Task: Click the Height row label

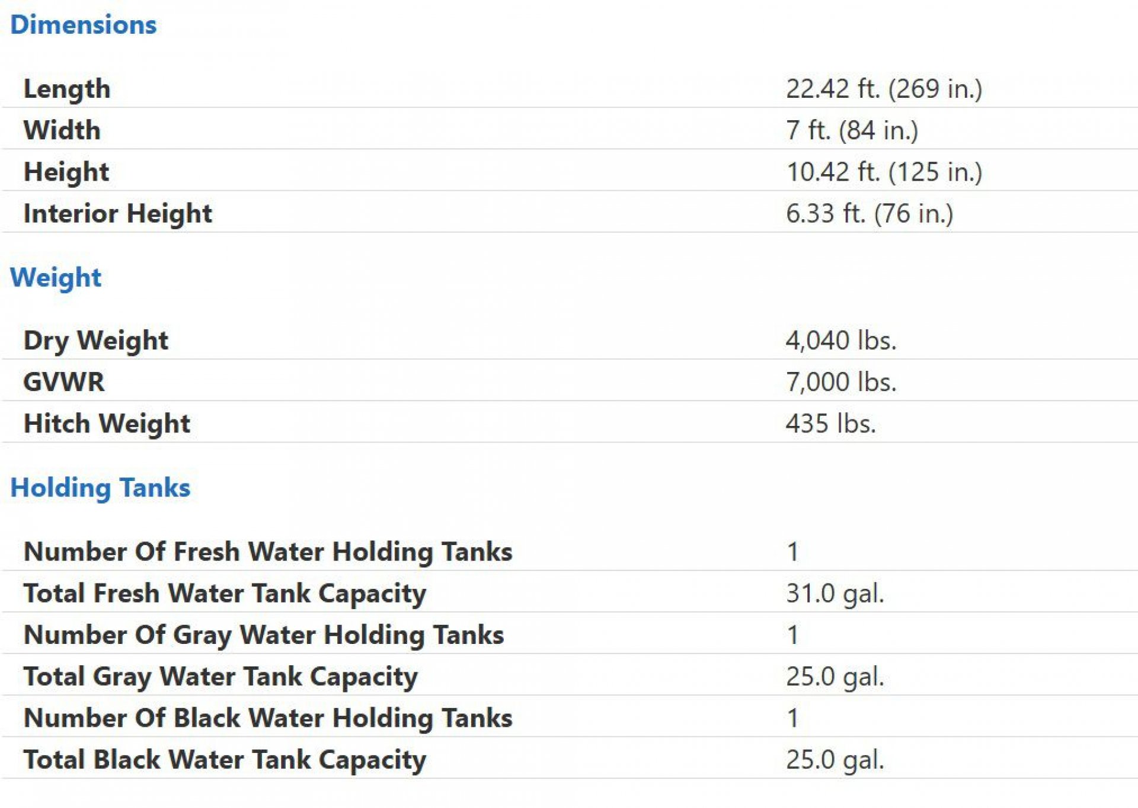Action: coord(66,172)
